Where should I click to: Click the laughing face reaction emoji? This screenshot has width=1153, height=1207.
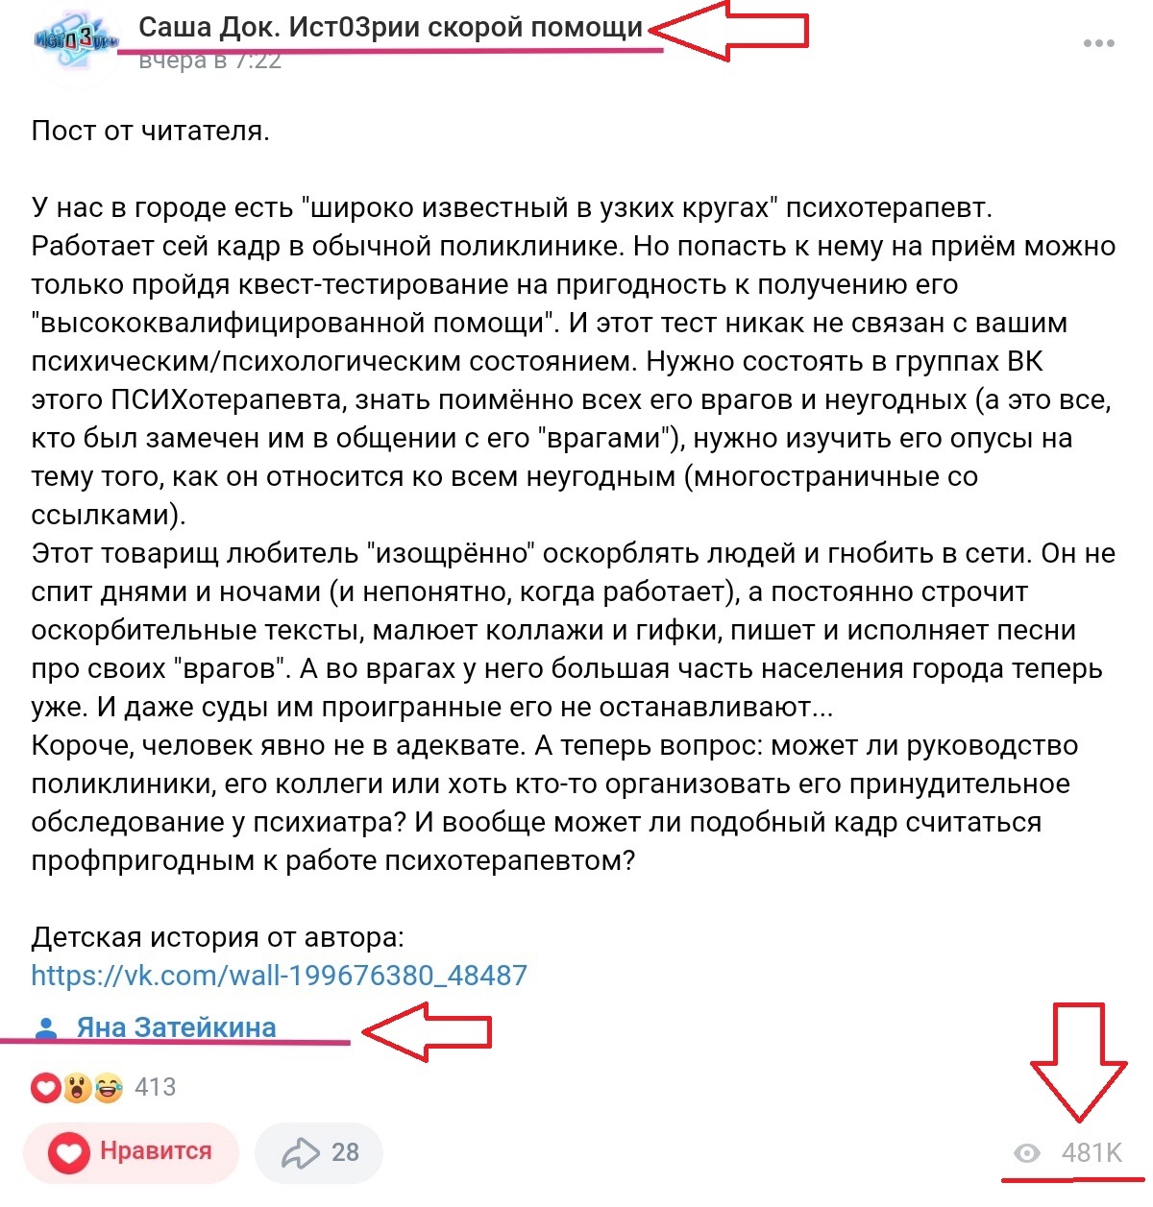[109, 1088]
